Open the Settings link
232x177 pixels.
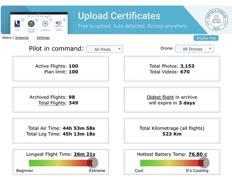click(43, 38)
